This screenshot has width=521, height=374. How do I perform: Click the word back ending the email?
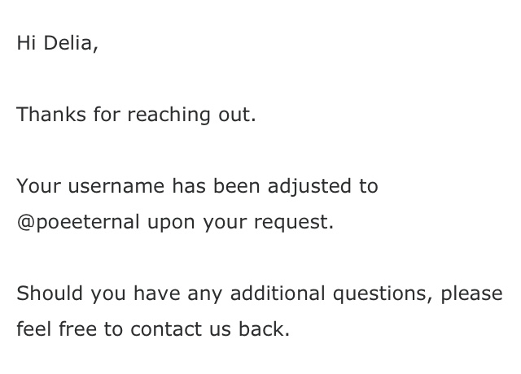tap(266, 330)
